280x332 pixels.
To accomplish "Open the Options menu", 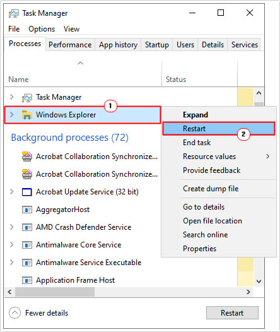I will [42, 29].
